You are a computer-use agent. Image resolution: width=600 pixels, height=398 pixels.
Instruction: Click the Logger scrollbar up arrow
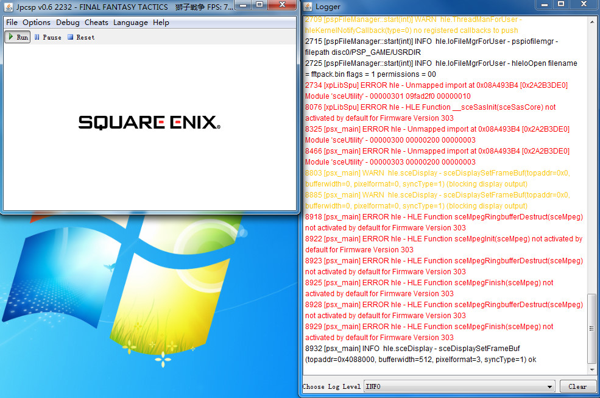pyautogui.click(x=593, y=21)
